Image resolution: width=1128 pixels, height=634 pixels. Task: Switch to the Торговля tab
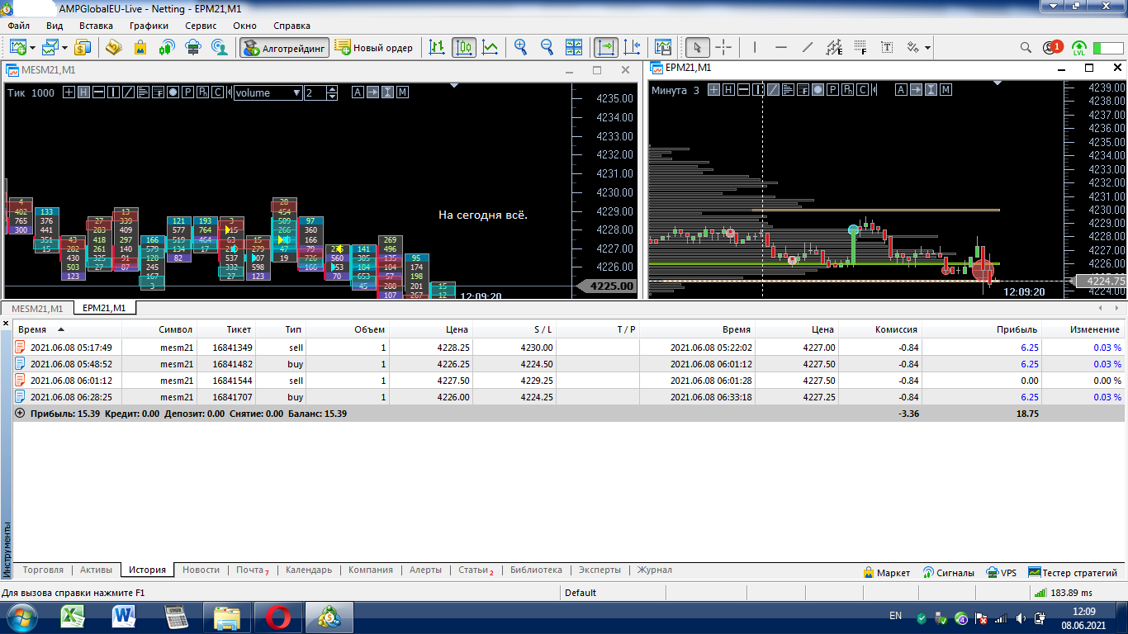[43, 570]
